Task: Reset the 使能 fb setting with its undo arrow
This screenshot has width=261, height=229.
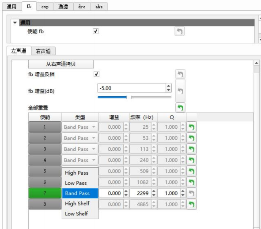Action: (179, 31)
